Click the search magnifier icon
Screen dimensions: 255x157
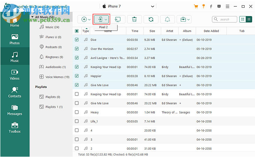pos(216,19)
